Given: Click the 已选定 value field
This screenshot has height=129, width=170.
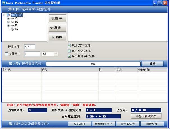Looking at the screenshot, I should 146,110.
